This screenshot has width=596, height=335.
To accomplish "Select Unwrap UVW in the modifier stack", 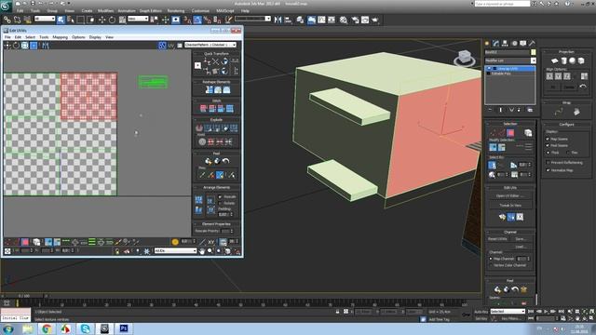I will point(510,69).
